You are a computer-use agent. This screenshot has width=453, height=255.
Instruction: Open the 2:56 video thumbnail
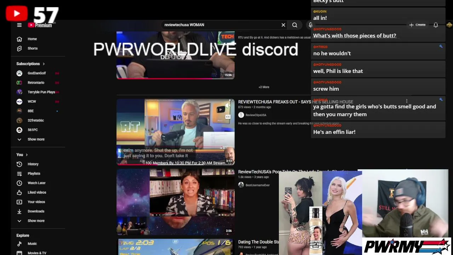pos(176,202)
